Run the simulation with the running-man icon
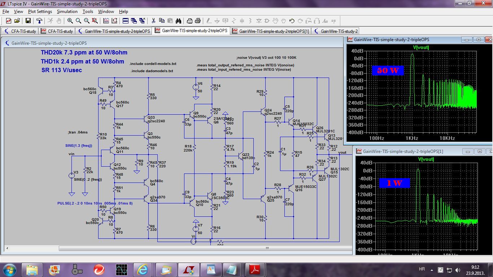Screen dimensions: 493x277 50,21
